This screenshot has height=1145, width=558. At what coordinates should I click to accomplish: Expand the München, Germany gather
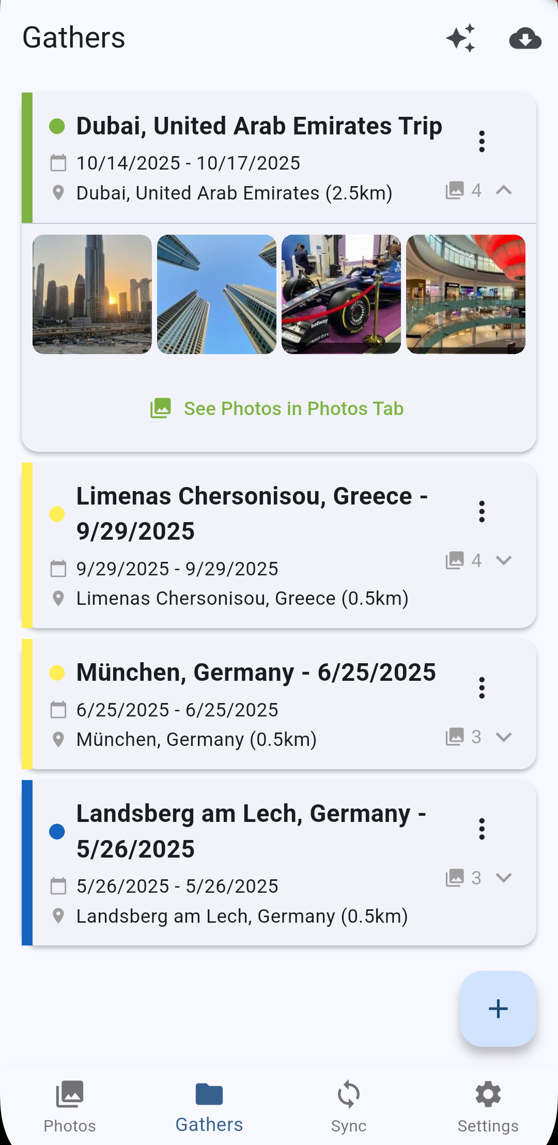coord(504,737)
